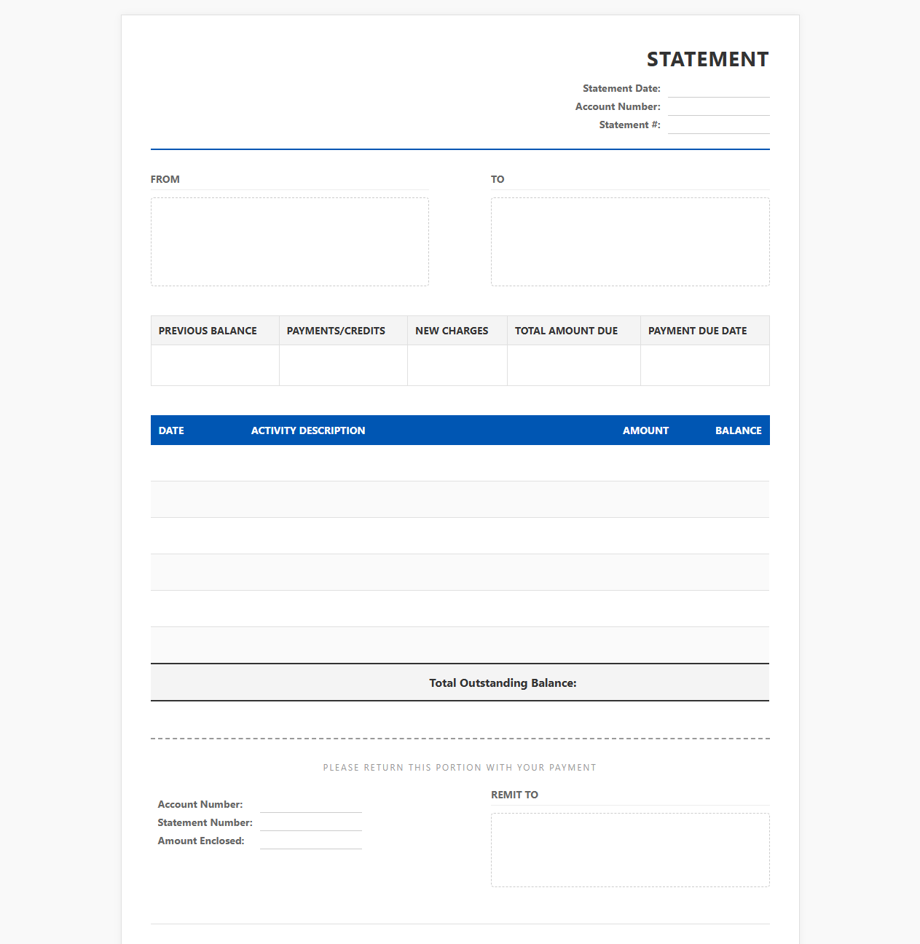Click the cell under PREVIOUS BALANCE
The width and height of the screenshot is (920, 944).
[x=215, y=365]
